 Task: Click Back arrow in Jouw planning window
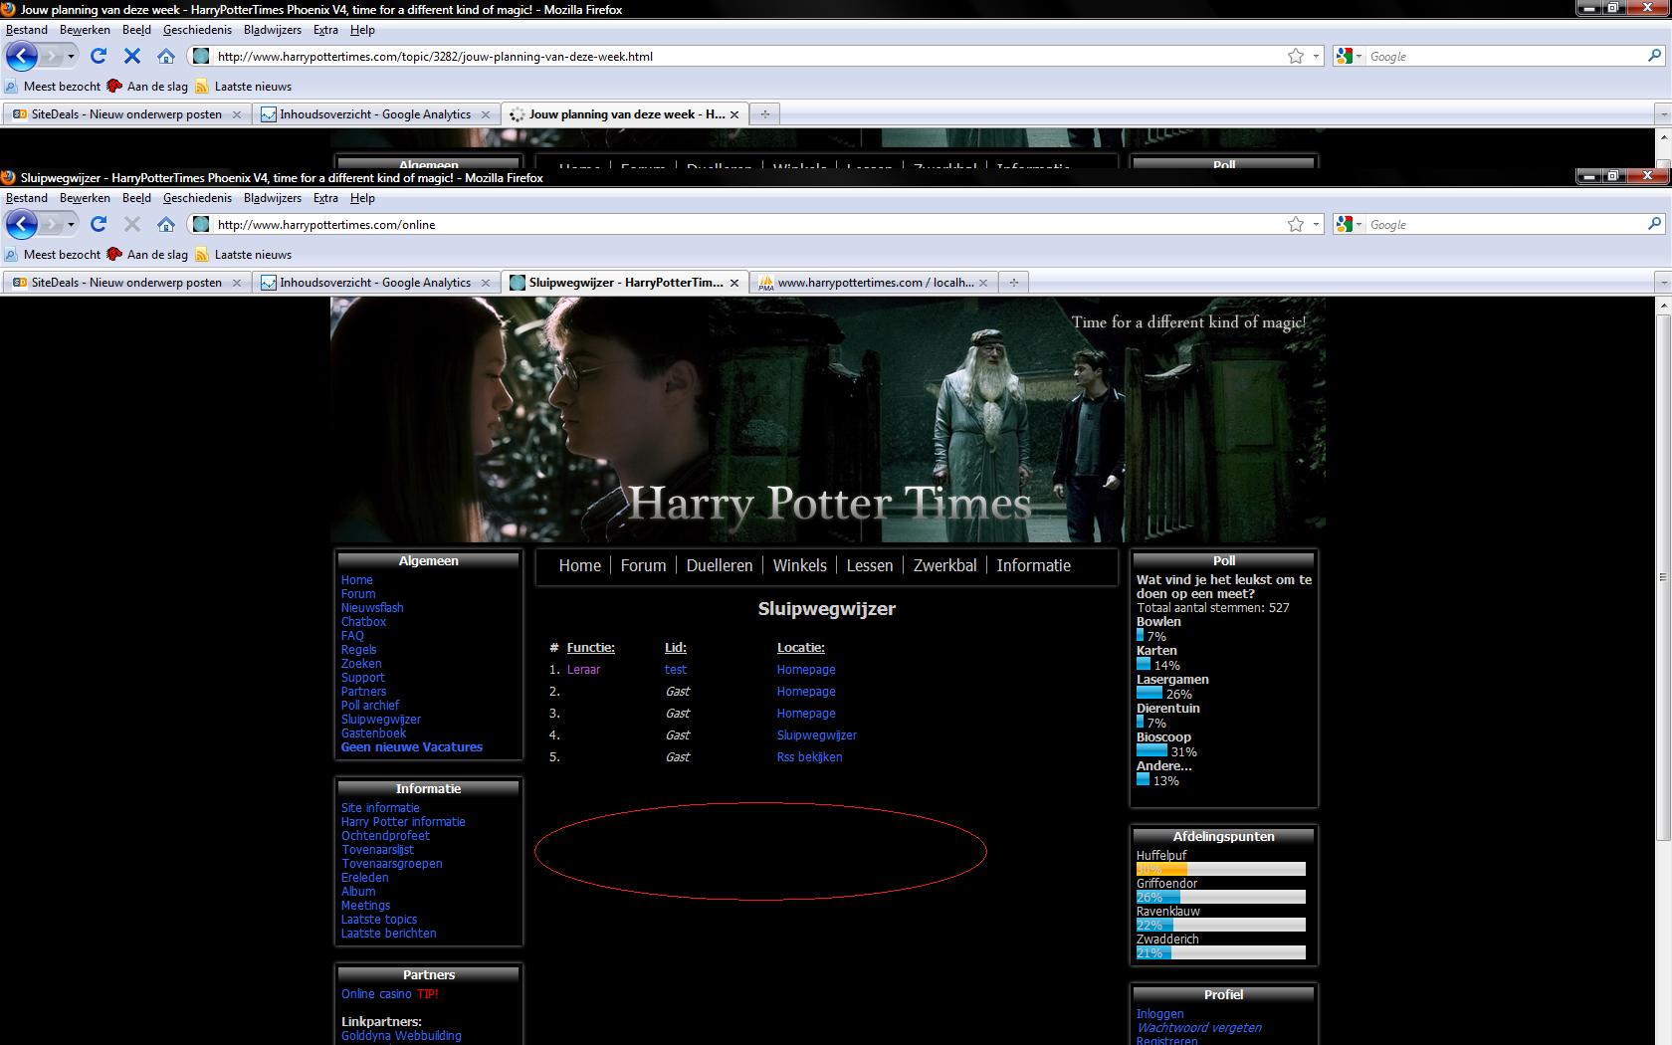click(21, 57)
